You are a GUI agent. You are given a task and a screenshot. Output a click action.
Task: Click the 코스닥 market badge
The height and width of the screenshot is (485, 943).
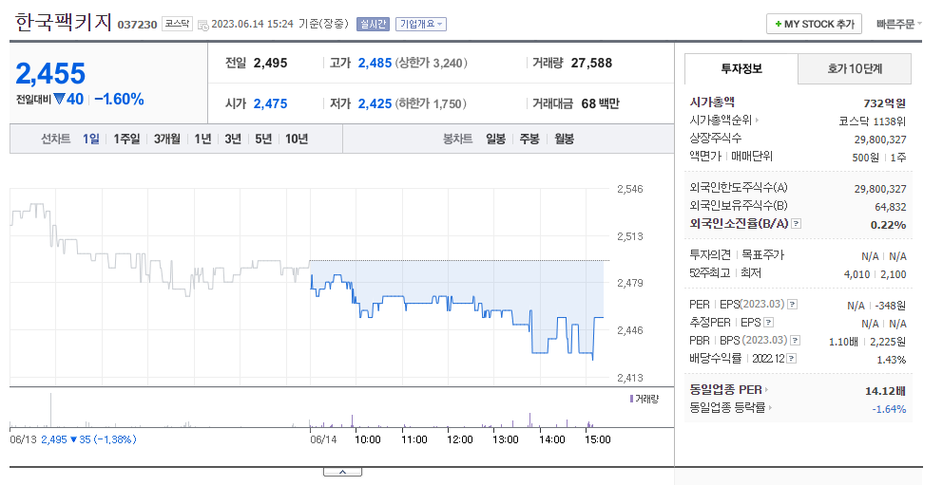coord(177,24)
